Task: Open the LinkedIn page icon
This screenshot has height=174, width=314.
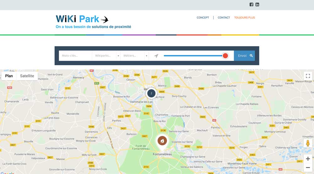Action: point(257,4)
